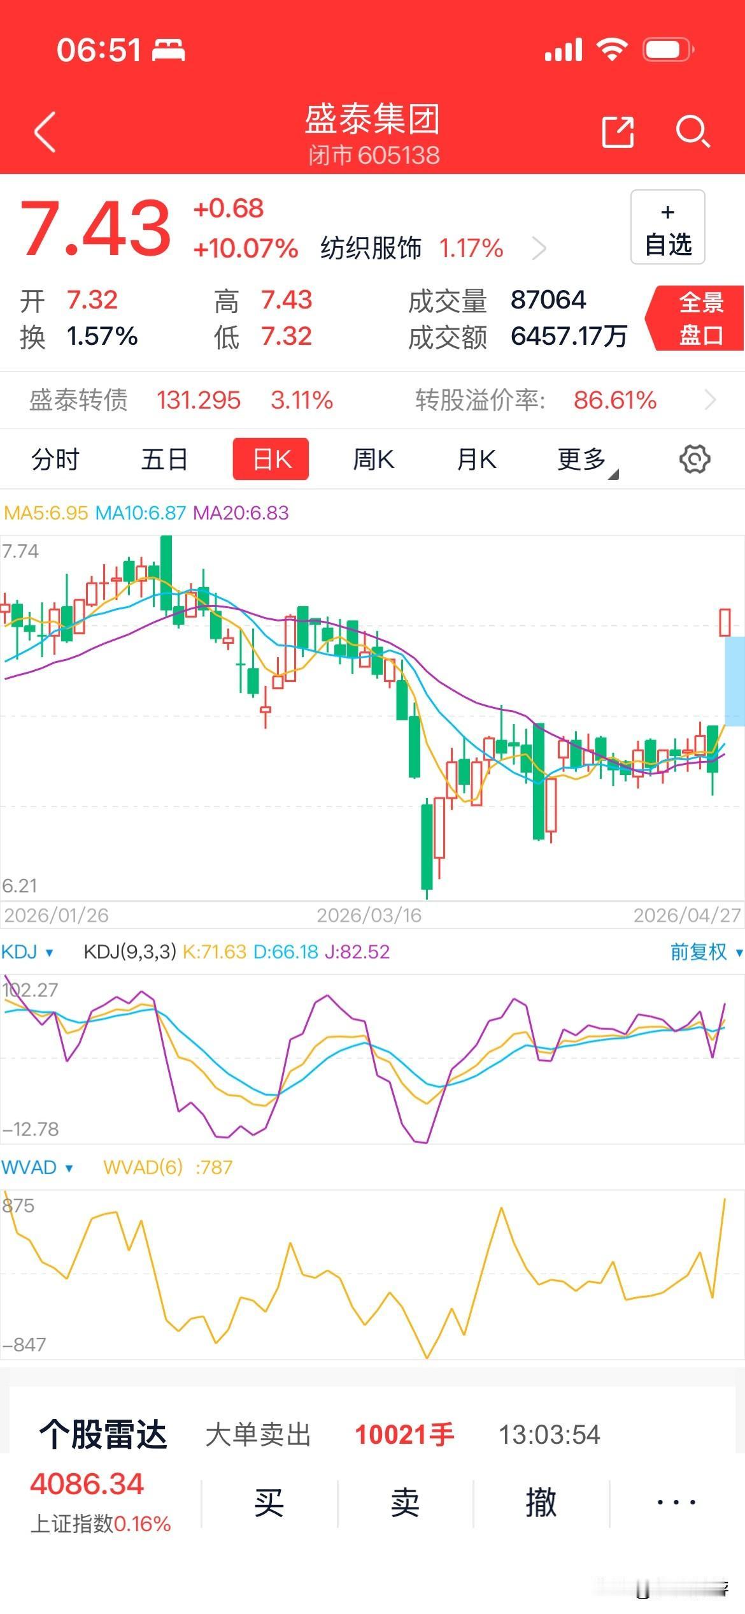This screenshot has height=1614, width=745.
Task: Tap the 7.43 current price
Action: [96, 228]
